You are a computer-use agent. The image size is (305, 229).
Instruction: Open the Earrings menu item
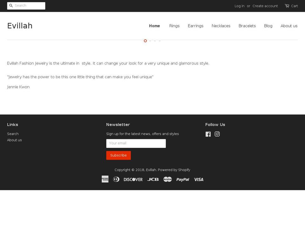195,26
